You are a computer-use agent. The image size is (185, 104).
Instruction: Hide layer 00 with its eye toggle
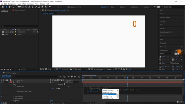tap(1, 82)
